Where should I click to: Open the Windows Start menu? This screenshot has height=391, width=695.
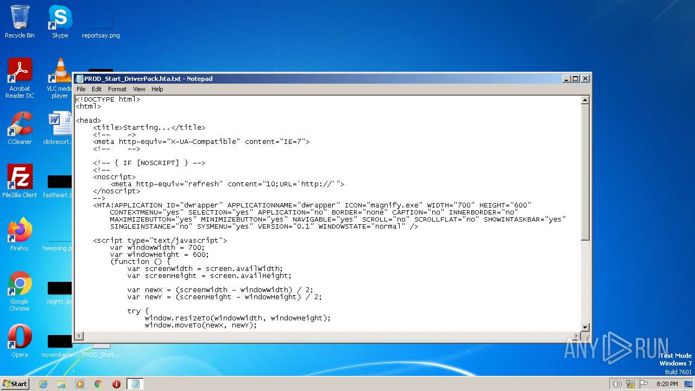(x=15, y=383)
